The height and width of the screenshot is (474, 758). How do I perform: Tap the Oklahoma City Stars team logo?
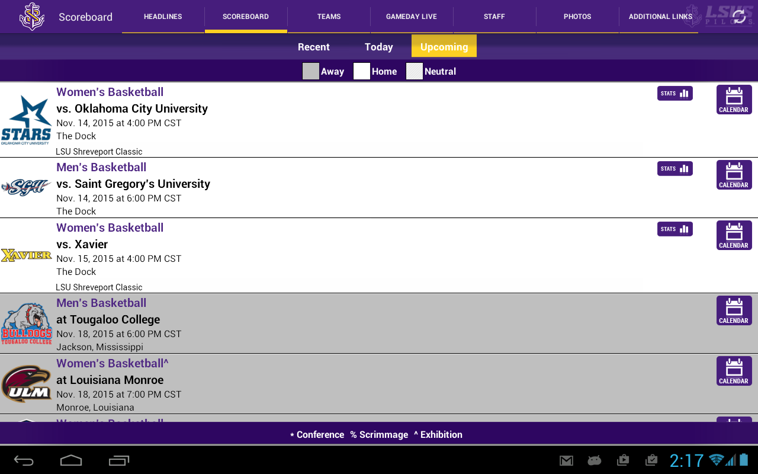(26, 120)
